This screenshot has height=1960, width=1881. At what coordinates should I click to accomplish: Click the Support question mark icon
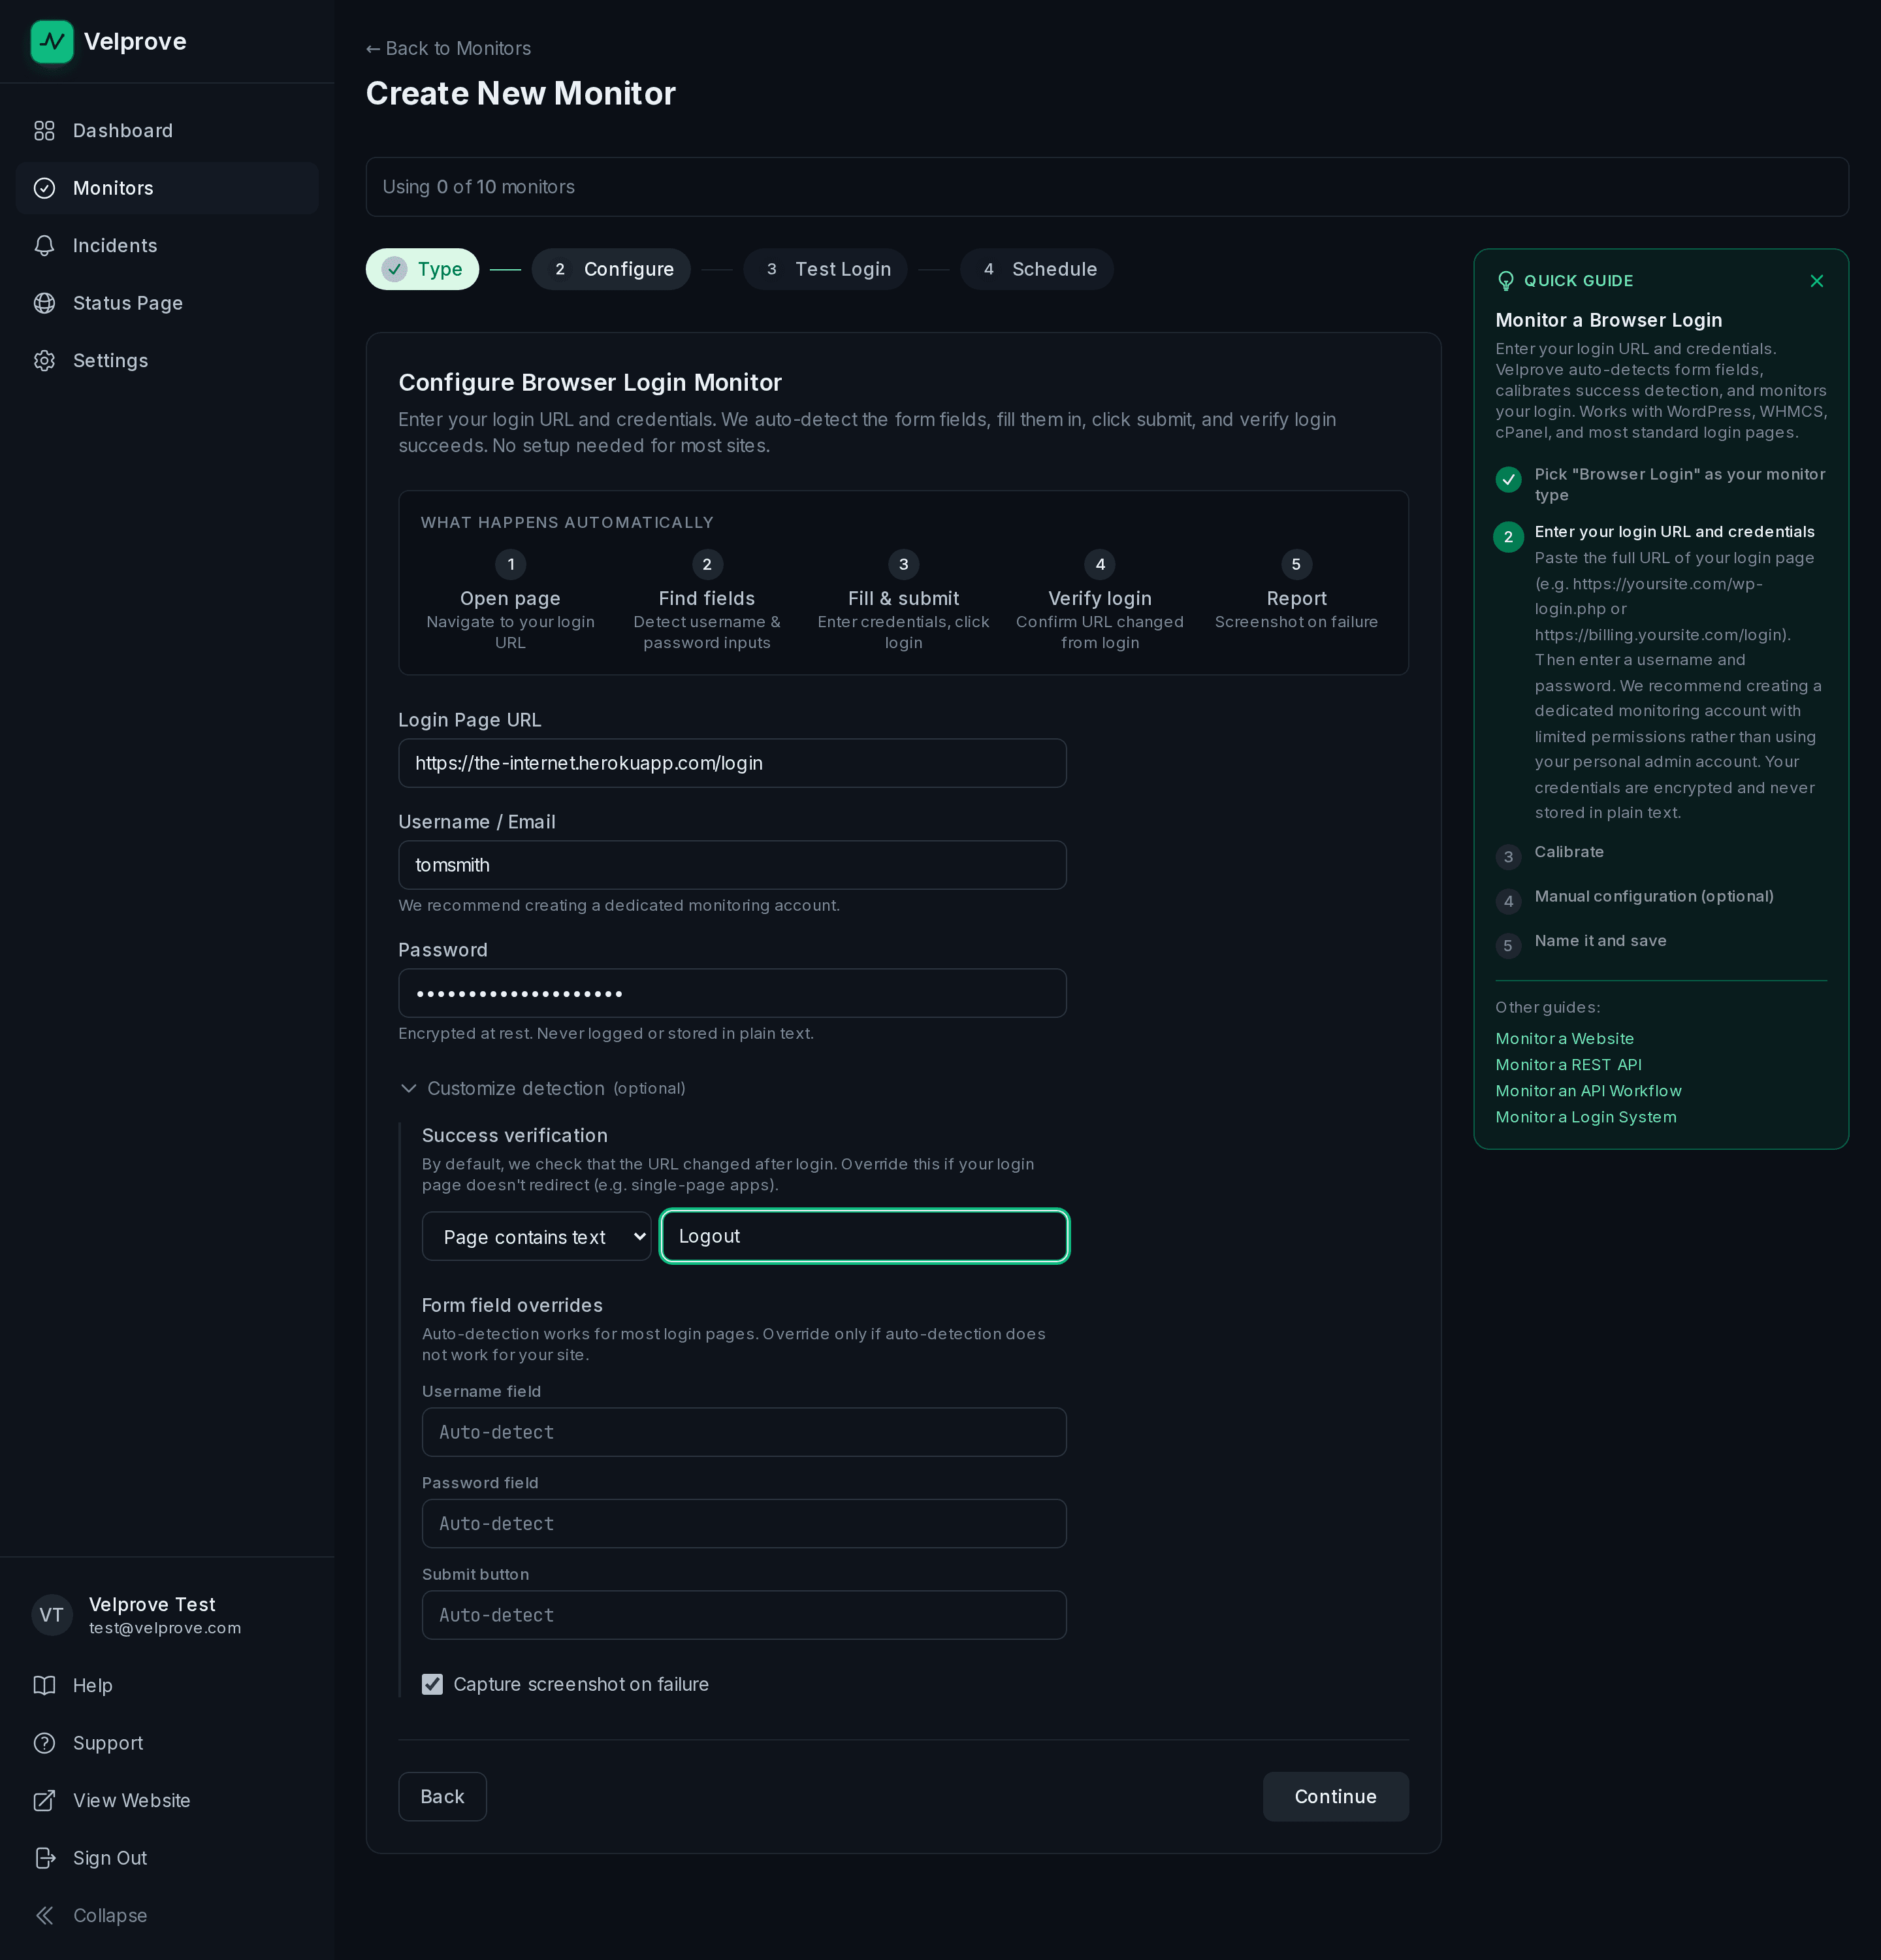44,1743
